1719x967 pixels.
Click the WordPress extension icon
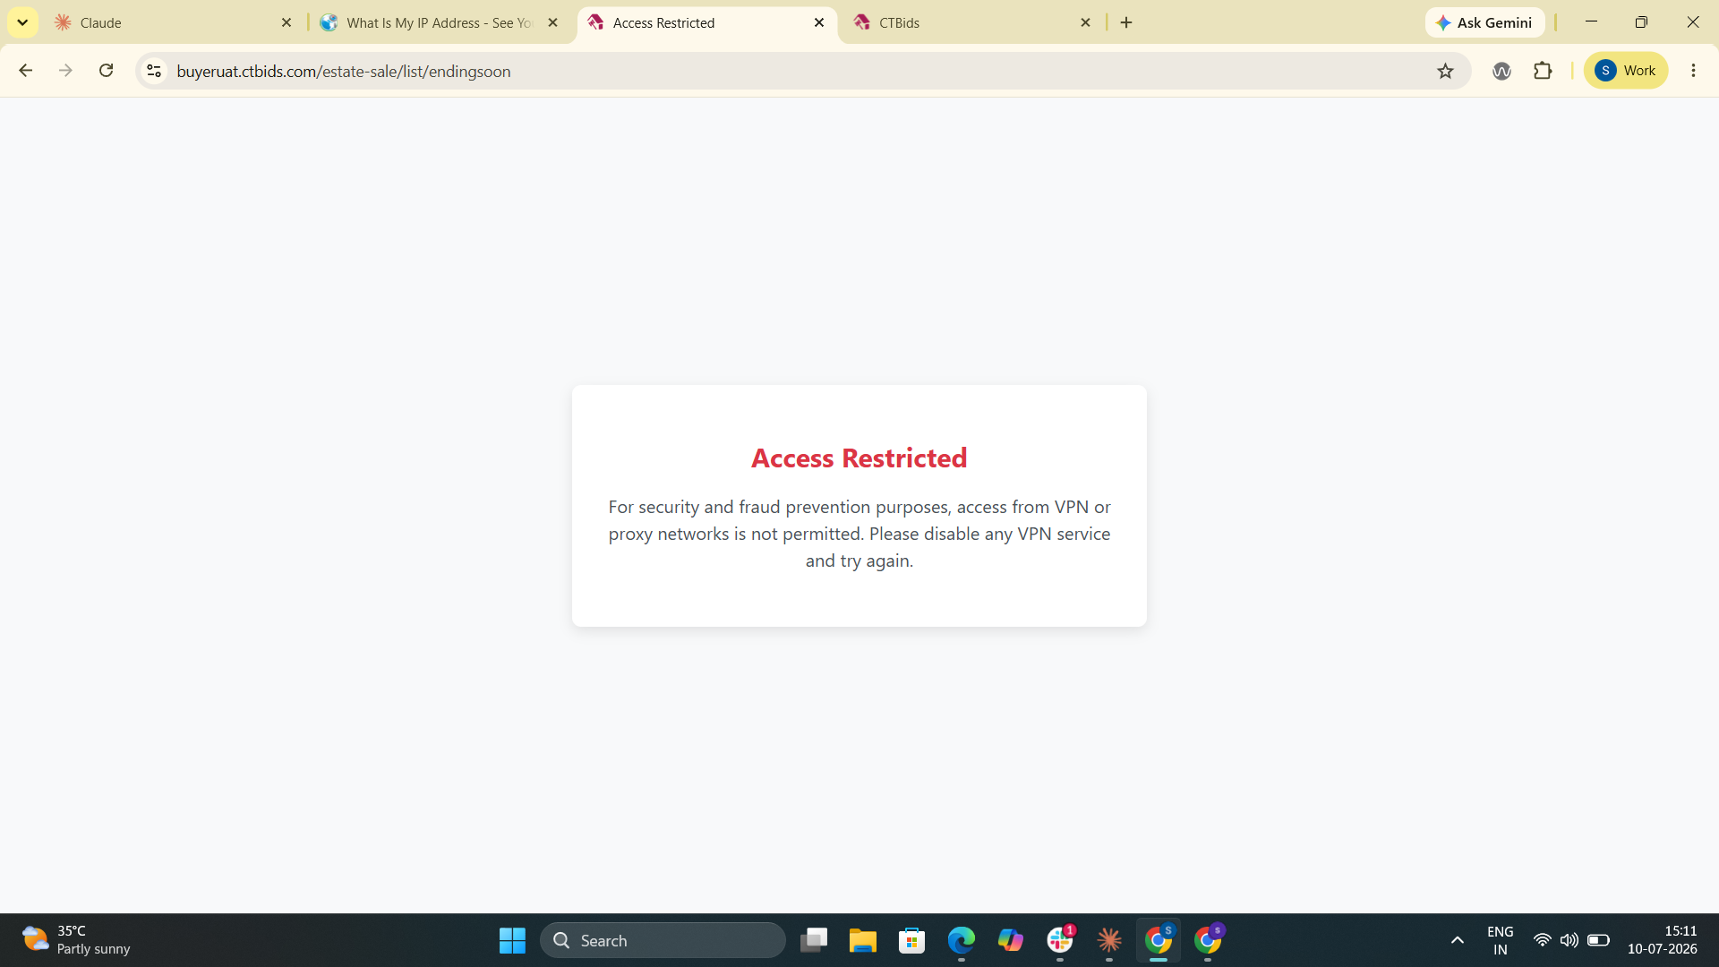coord(1501,71)
